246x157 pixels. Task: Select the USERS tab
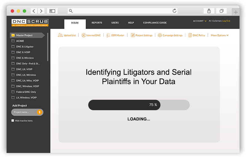(115, 23)
